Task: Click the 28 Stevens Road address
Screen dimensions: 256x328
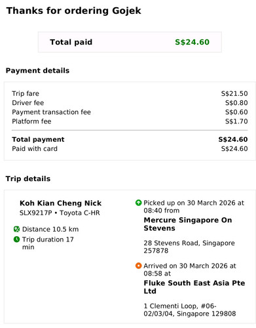Action: coord(189,247)
